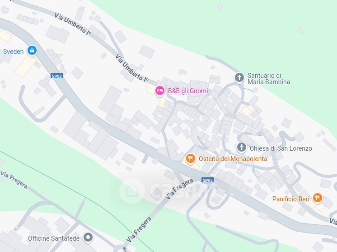Select the Officine Santafede label text
Image resolution: width=337 pixels, height=252 pixels.
pyautogui.click(x=54, y=238)
